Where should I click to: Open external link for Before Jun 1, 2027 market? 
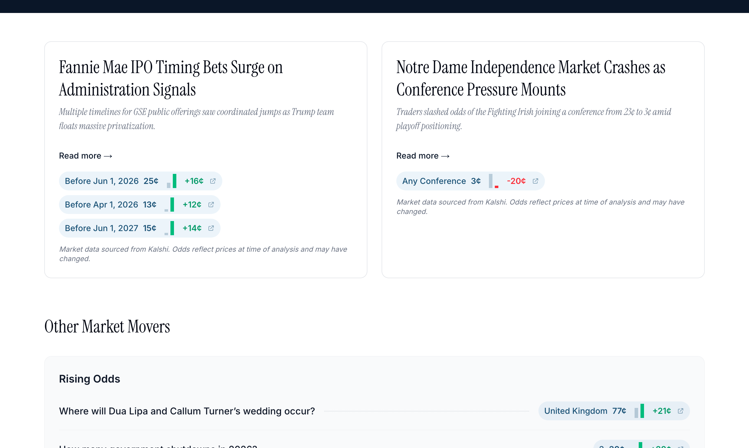(x=211, y=228)
